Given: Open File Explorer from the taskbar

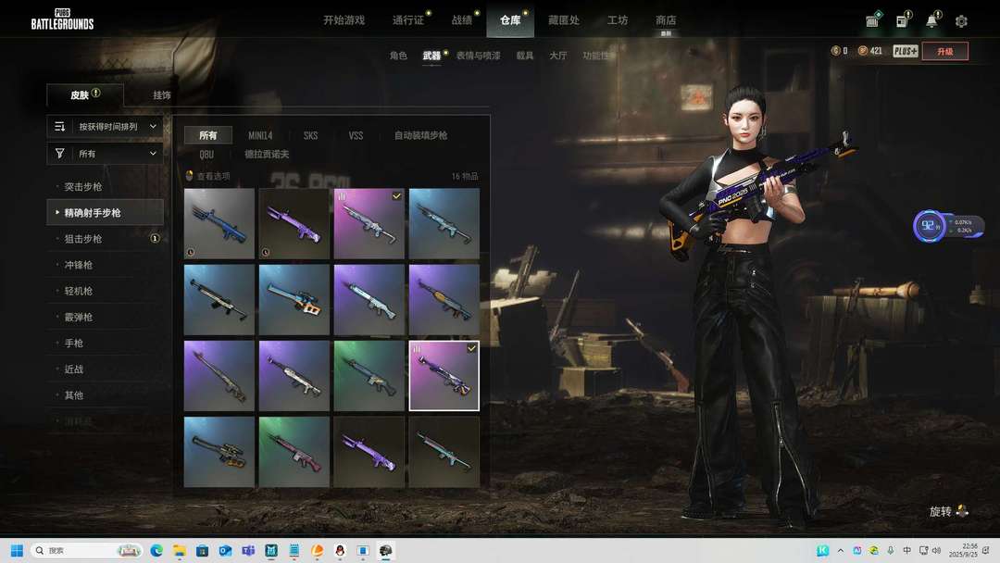Looking at the screenshot, I should coord(180,550).
